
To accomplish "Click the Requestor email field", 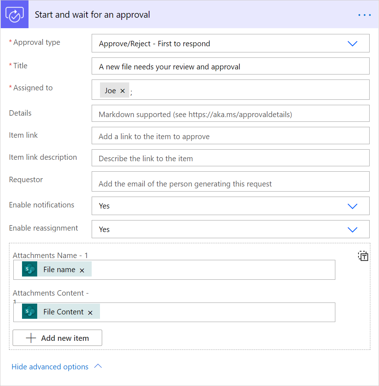I will click(230, 183).
